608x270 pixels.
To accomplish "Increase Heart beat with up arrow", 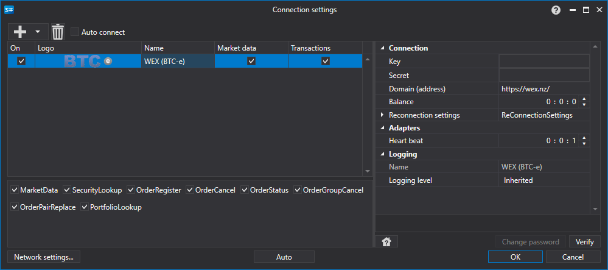I will (x=584, y=138).
